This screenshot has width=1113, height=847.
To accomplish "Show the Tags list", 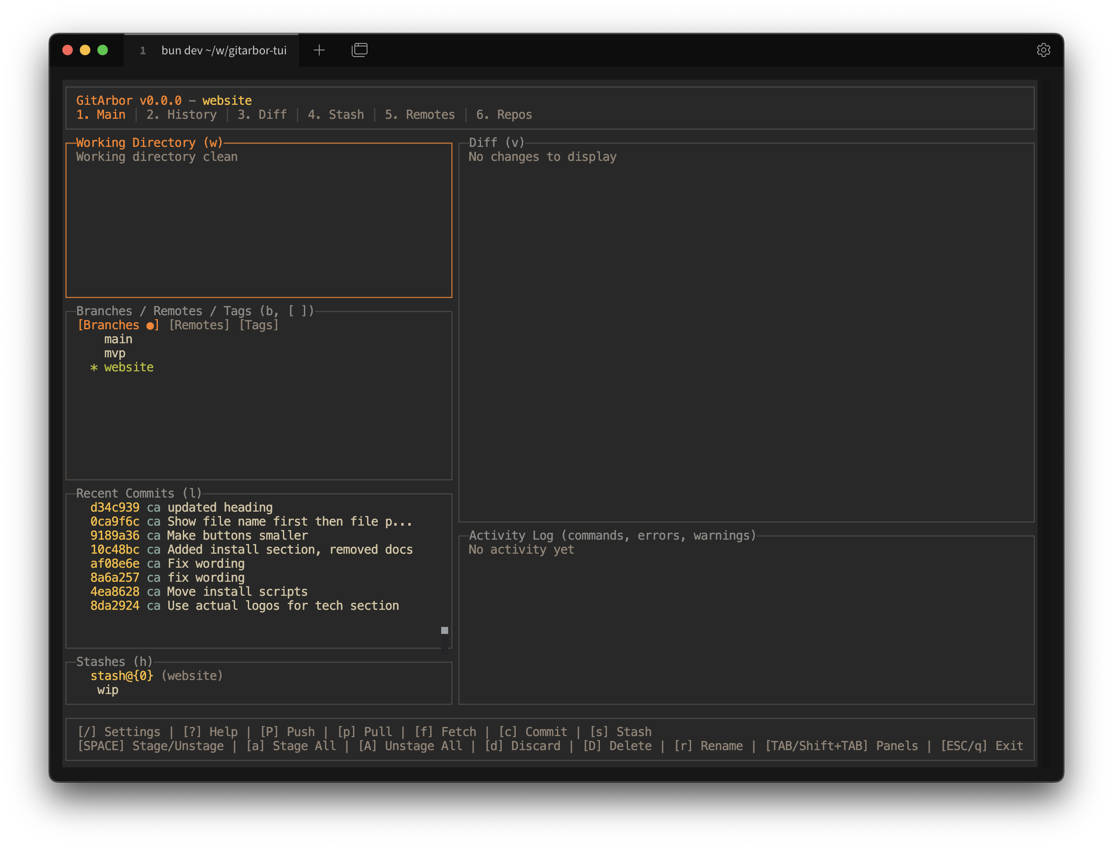I will (259, 325).
